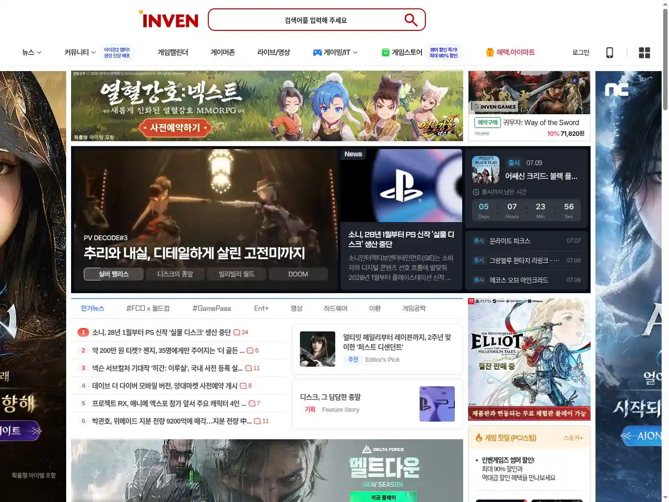Viewport: 669px width, 502px height.
Task: Click the 아이온2 챕터1 promo badge
Action: [117, 52]
